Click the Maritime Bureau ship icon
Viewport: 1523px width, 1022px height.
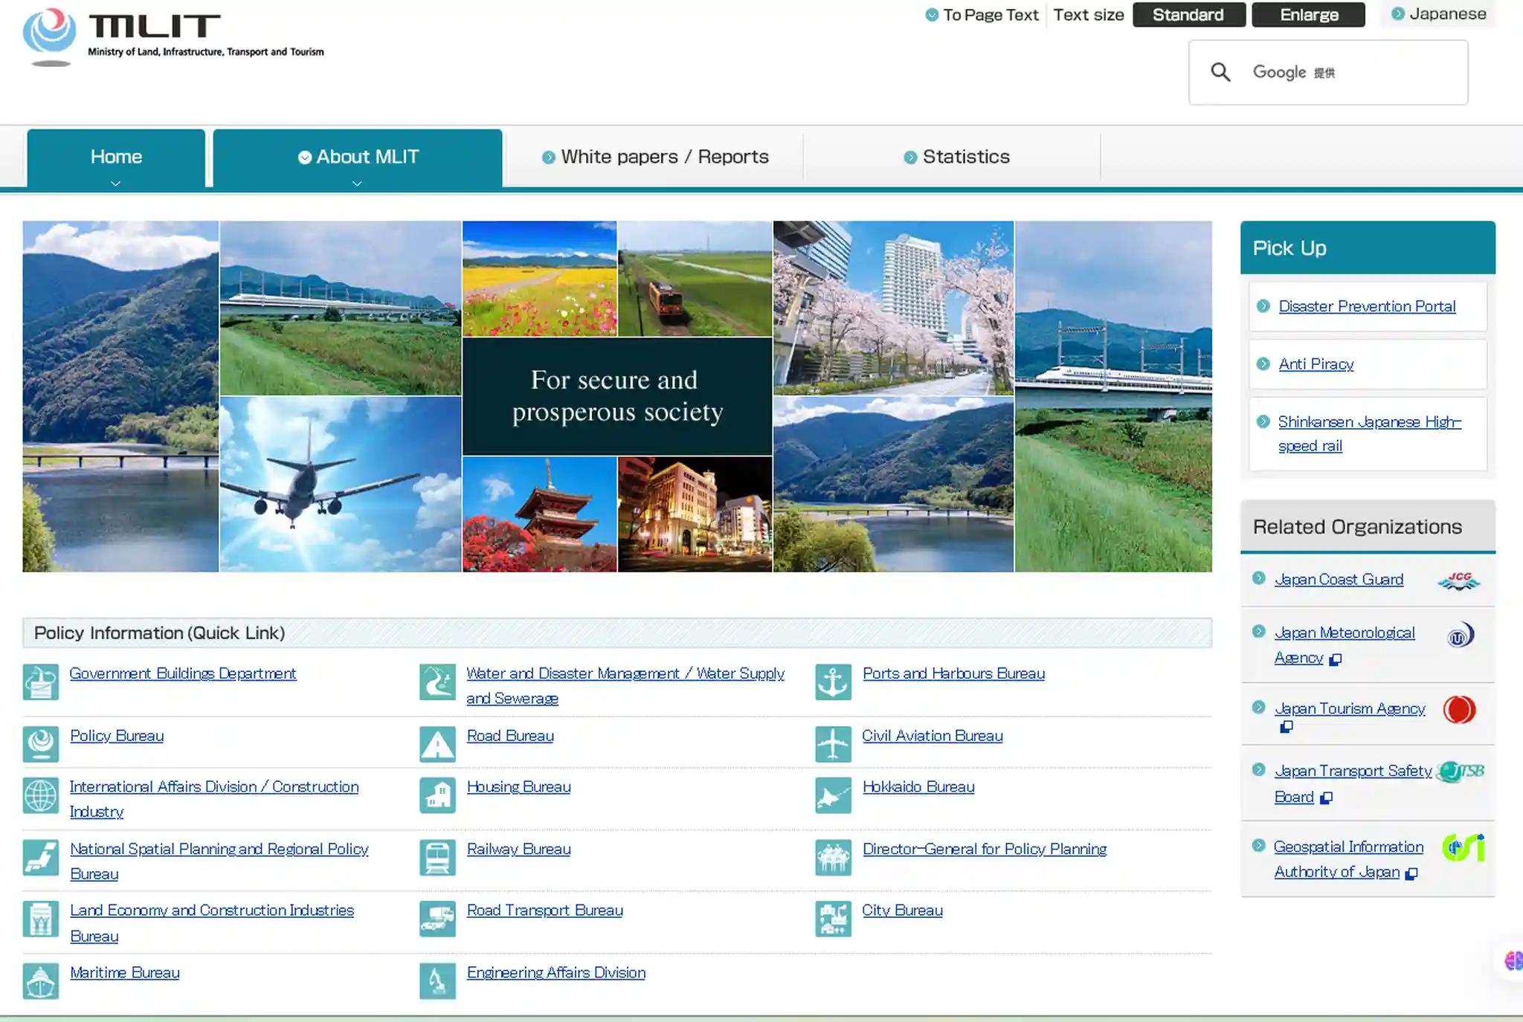(41, 981)
